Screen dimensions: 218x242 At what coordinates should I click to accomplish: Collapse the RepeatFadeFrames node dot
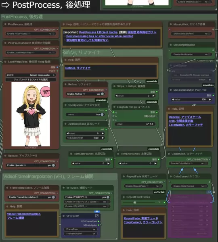[124, 197]
